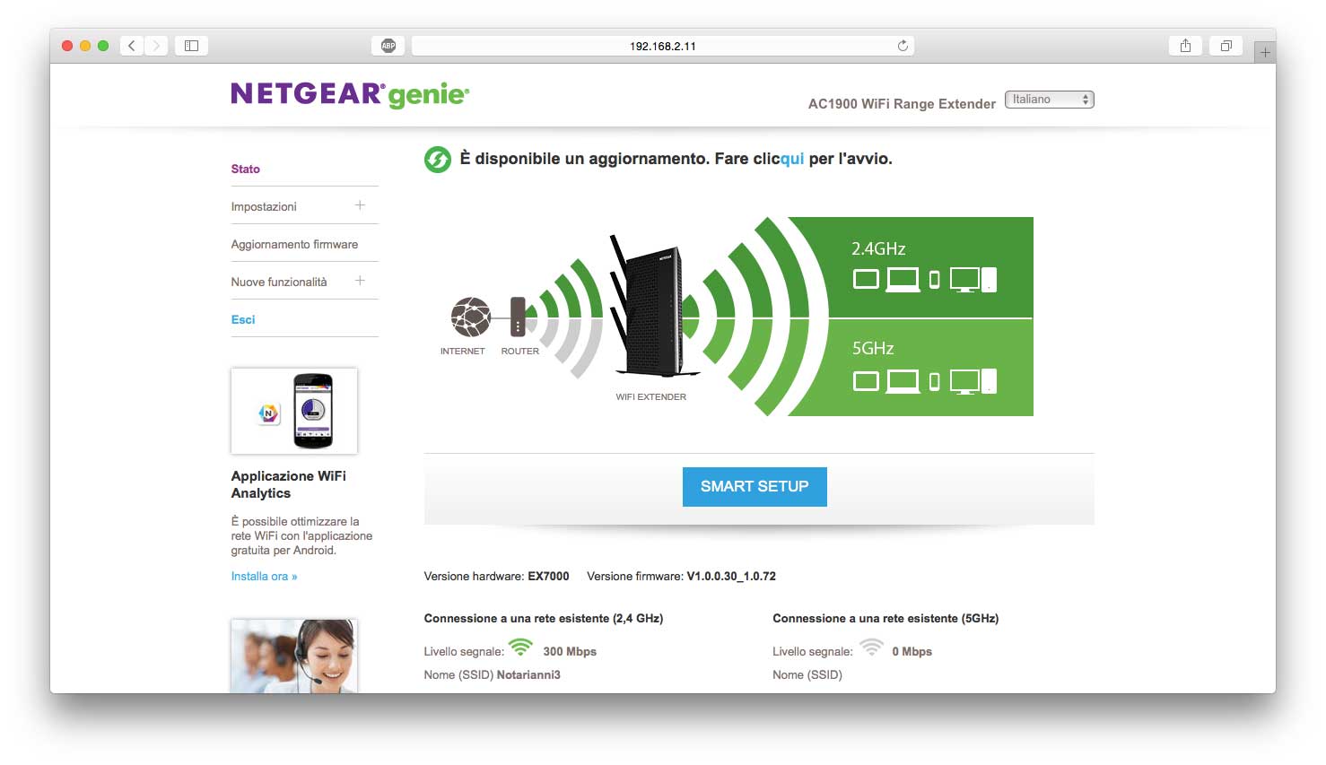The width and height of the screenshot is (1326, 765).
Task: Click the AdBlock Plus toolbar icon
Action: (x=388, y=46)
